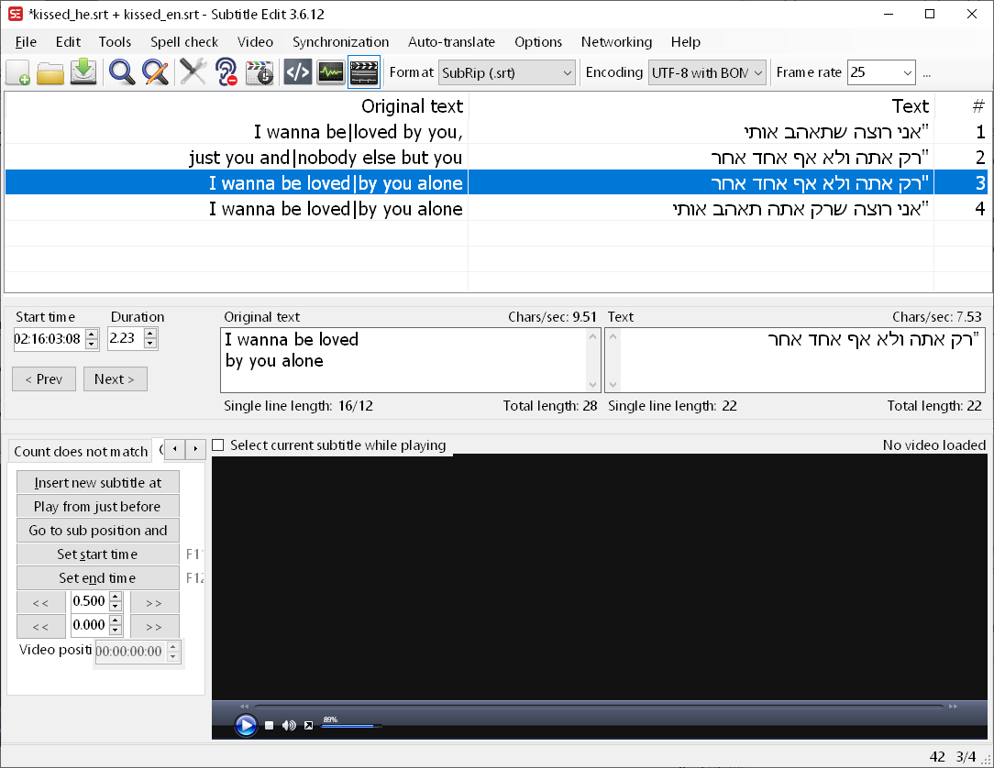Switch to the Count does not match tab

(80, 451)
